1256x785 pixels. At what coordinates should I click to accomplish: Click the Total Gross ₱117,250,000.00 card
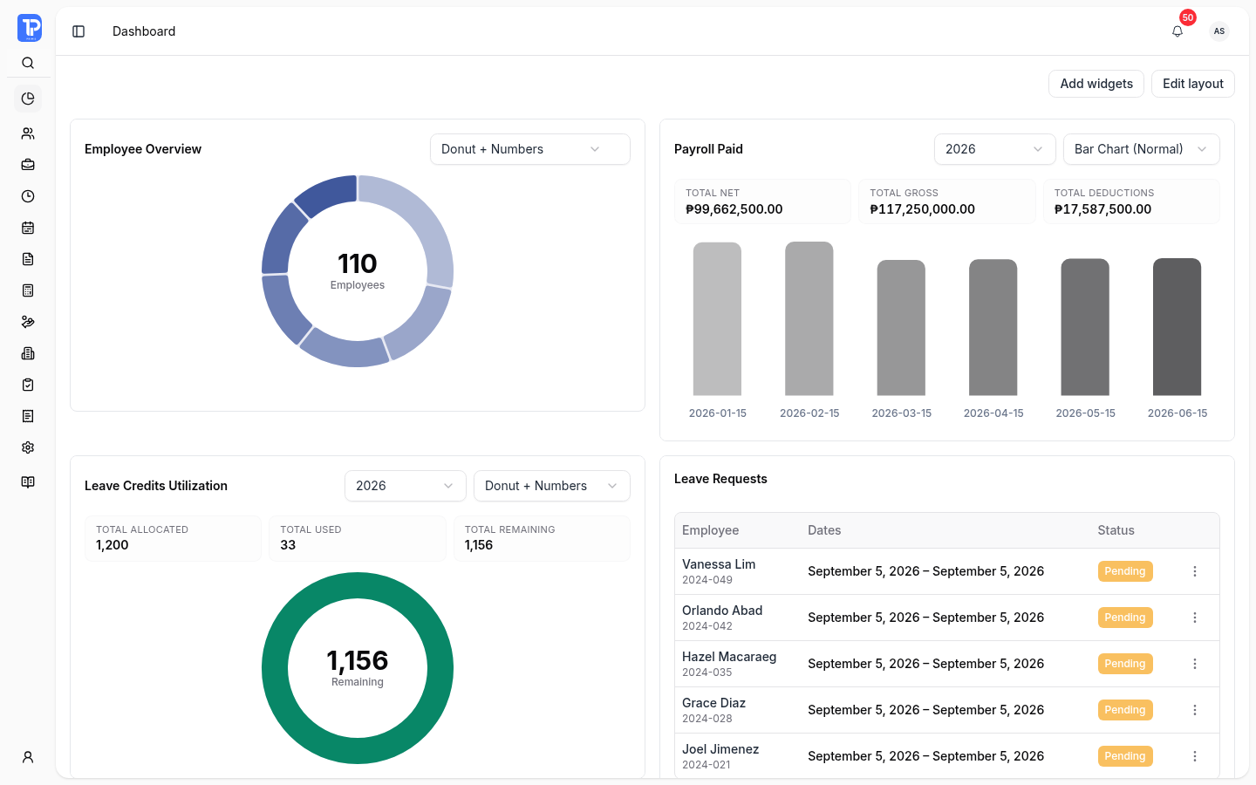click(947, 201)
